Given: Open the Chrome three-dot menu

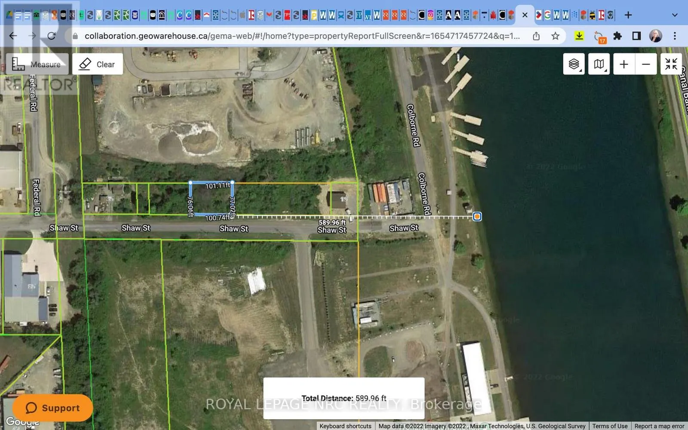Looking at the screenshot, I should click(675, 36).
